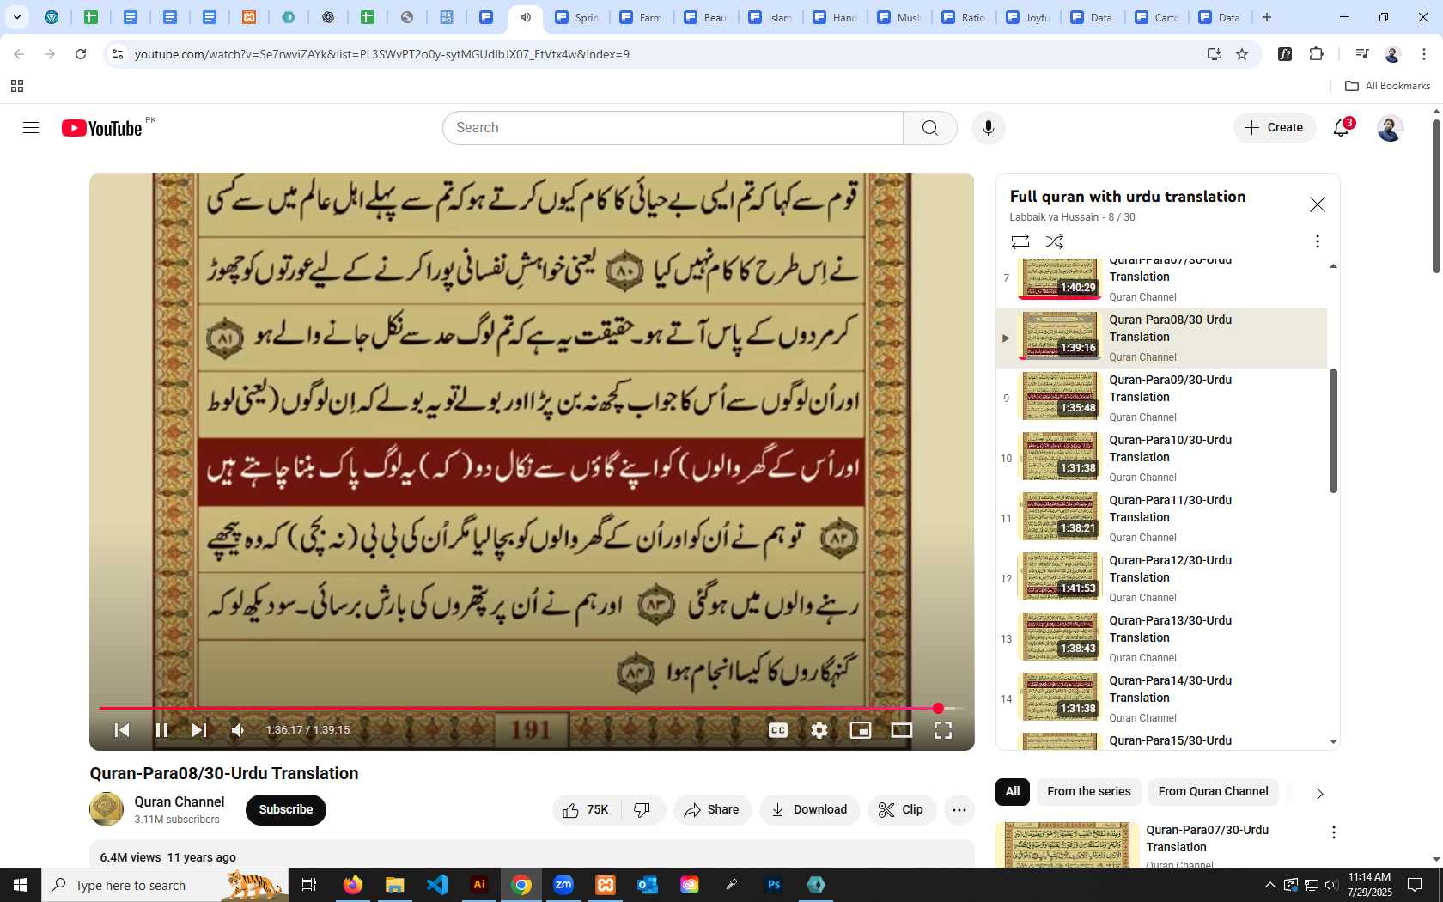The height and width of the screenshot is (902, 1443).
Task: Open the Quran Channel avatar
Action: pyautogui.click(x=107, y=809)
